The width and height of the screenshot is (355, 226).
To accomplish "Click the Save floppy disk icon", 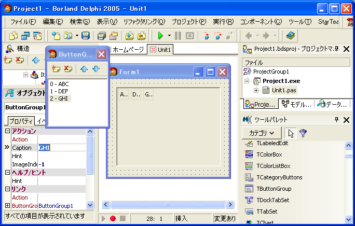I will tap(86, 36).
